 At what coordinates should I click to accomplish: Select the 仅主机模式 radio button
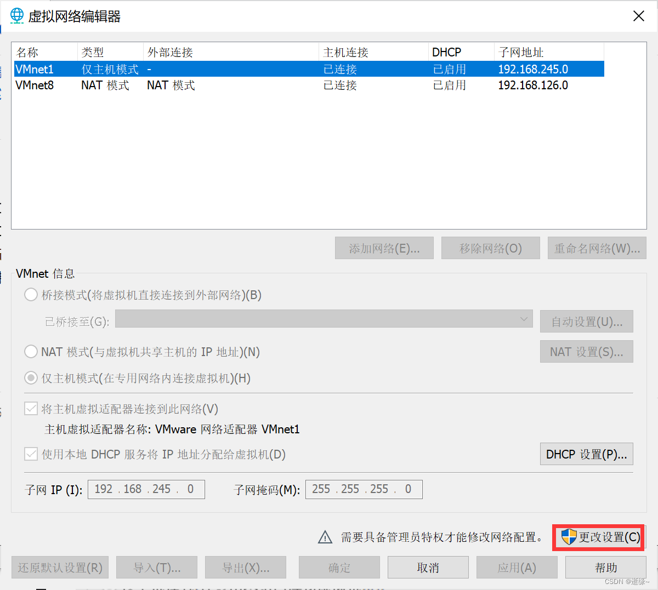click(x=31, y=378)
